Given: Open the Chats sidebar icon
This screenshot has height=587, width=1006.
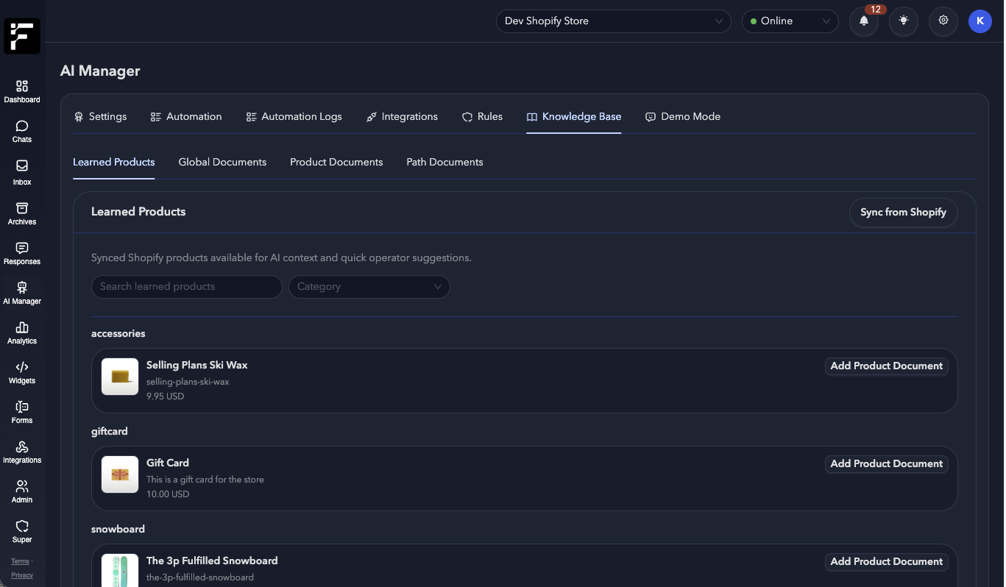Looking at the screenshot, I should 21,131.
